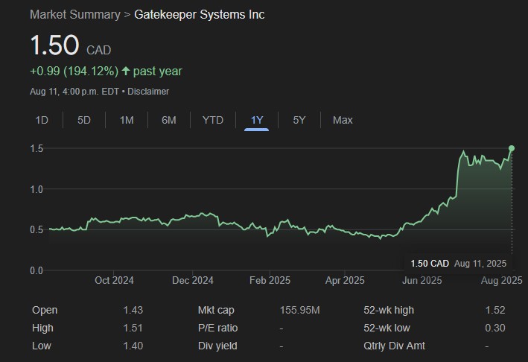The image size is (528, 362).
Task: Click the Mkt cap value 155.95M
Action: pyautogui.click(x=300, y=310)
